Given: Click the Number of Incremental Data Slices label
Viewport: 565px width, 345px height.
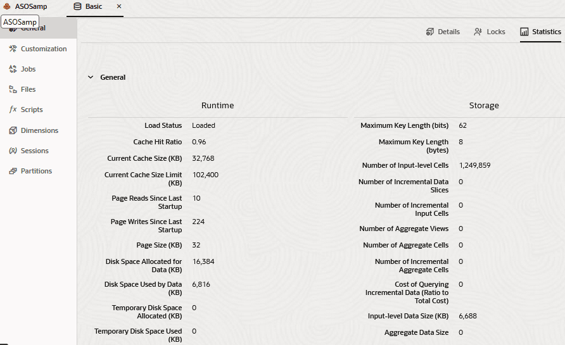Looking at the screenshot, I should 403,186.
